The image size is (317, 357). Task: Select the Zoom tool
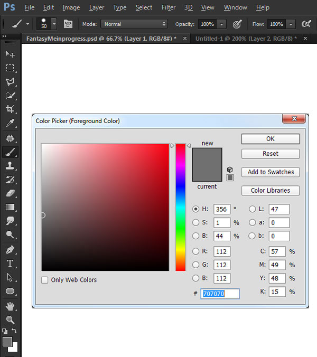[10, 320]
